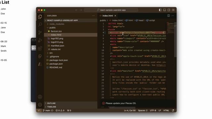This screenshot has height=119, width=212.
Task: Change language mode via HTML
Action: (x=166, y=110)
